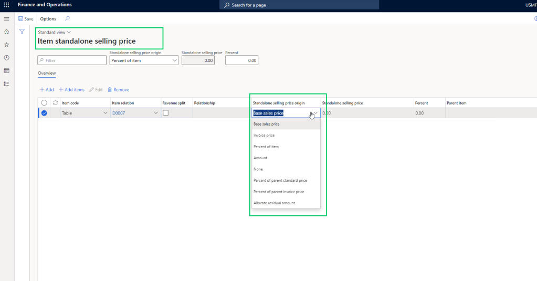Choose 'Percent of parent invoice price' option

tap(279, 192)
